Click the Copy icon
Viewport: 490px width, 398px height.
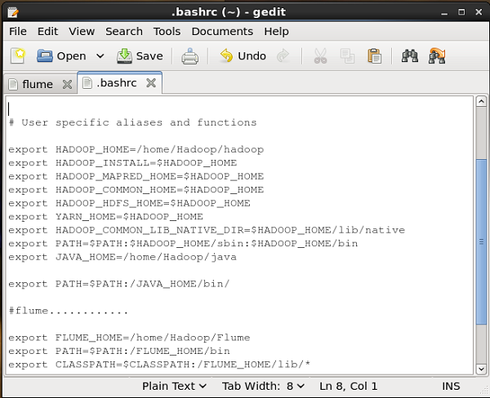347,56
